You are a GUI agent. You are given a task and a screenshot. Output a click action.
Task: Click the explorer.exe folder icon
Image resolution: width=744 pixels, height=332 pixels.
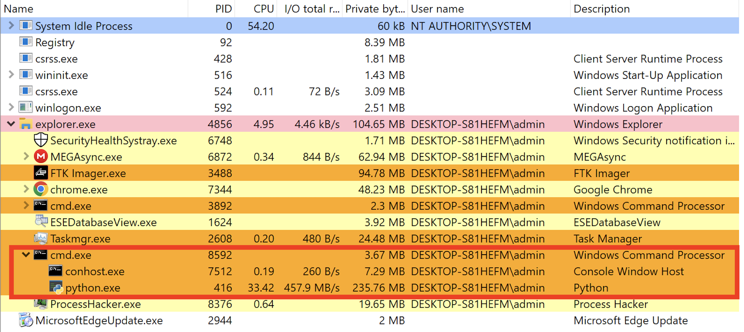click(x=26, y=124)
